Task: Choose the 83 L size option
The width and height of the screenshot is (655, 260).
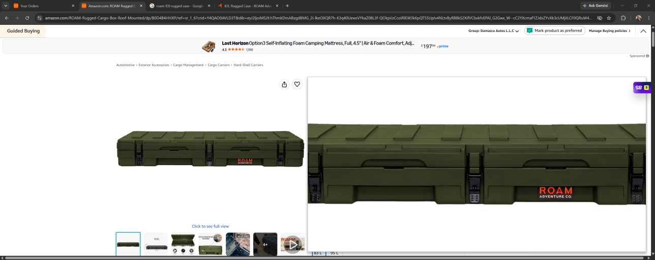Action: tap(318, 253)
